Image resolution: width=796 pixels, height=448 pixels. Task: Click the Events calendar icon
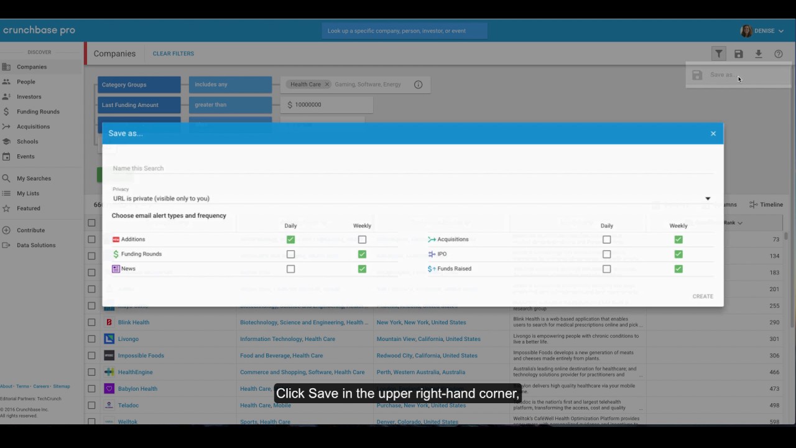(x=6, y=156)
